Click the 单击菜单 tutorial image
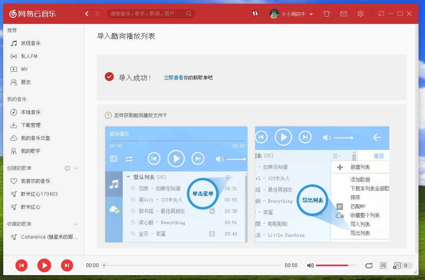 pos(176,184)
